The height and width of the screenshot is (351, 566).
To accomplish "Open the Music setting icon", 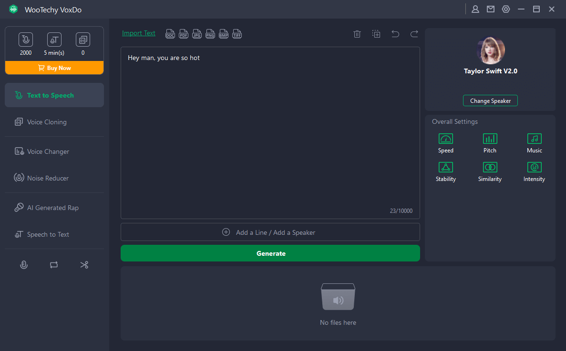I will (534, 139).
